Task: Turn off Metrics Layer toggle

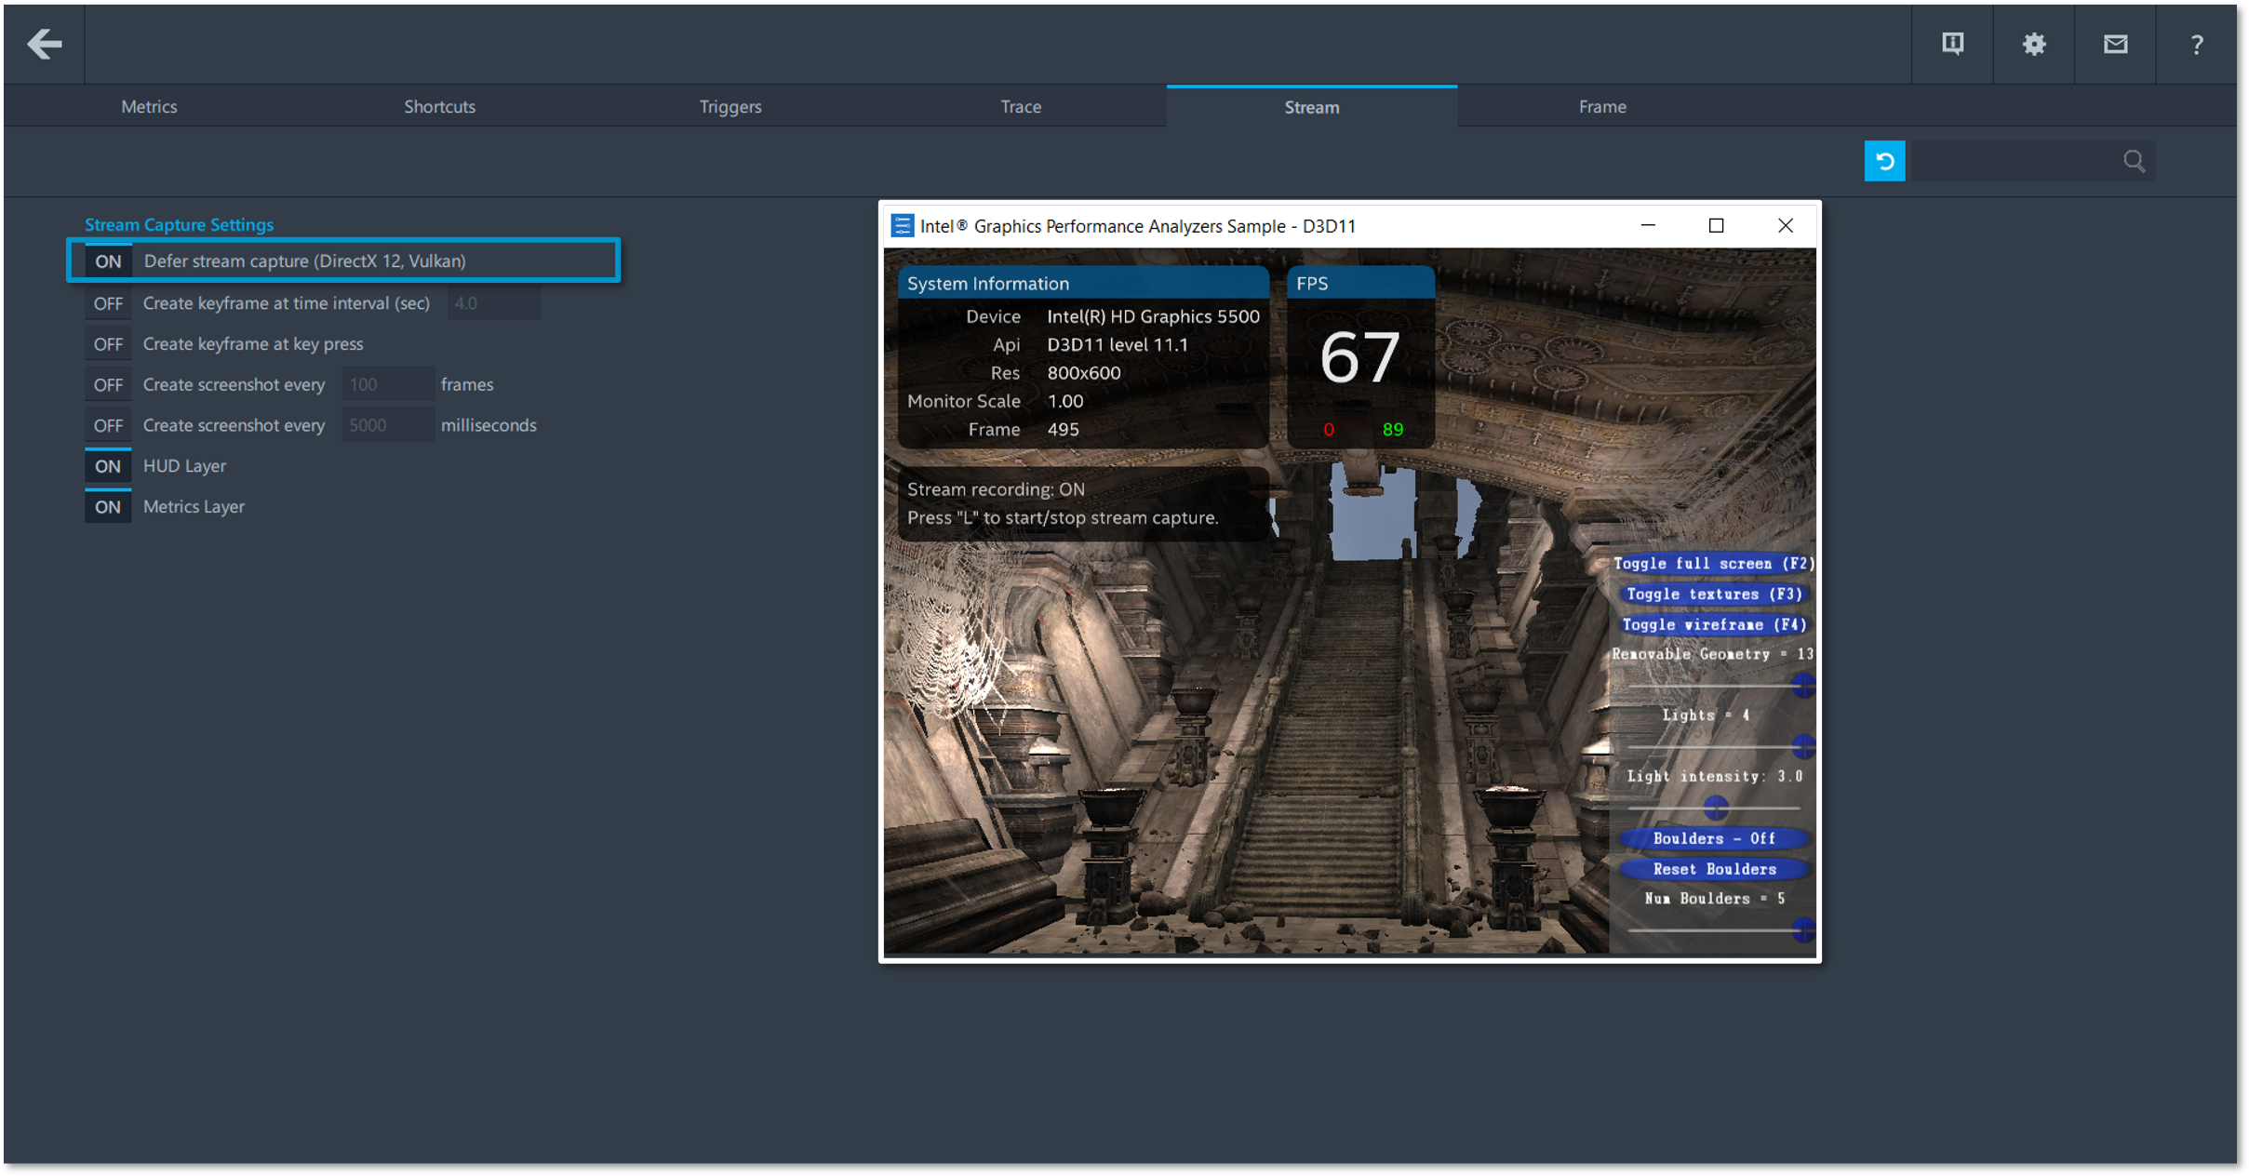Action: [108, 507]
